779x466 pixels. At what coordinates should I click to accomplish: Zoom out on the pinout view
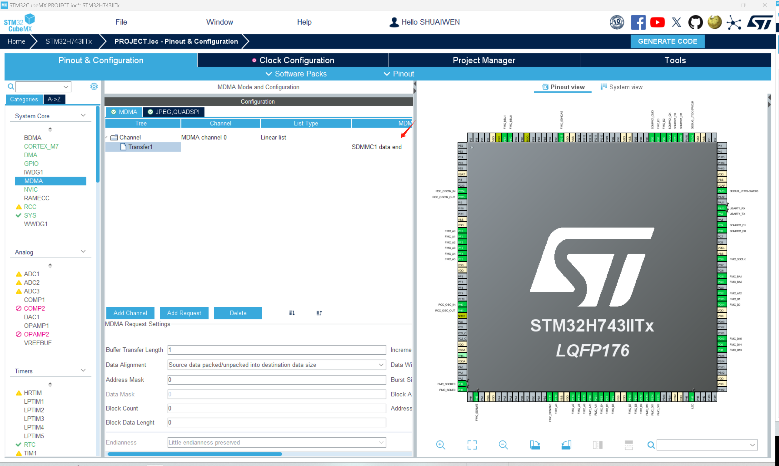point(503,445)
